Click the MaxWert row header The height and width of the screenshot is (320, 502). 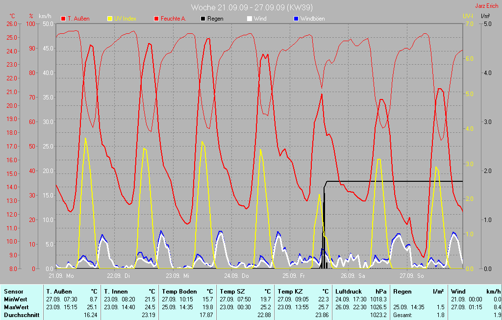(x=16, y=307)
